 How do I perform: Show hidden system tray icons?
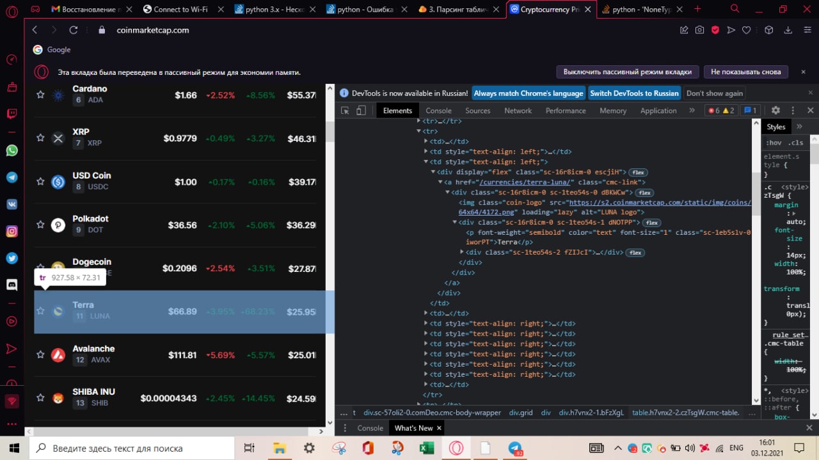click(x=617, y=448)
